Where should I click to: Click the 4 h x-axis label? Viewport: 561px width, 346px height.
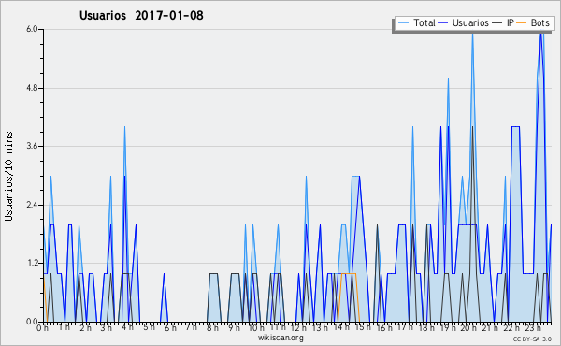[x=127, y=327]
